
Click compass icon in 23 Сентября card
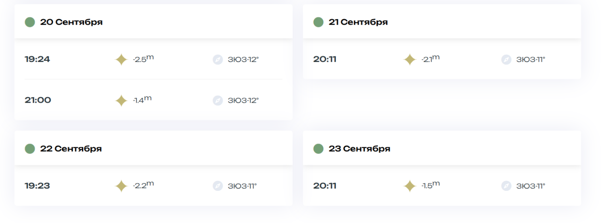coord(506,186)
